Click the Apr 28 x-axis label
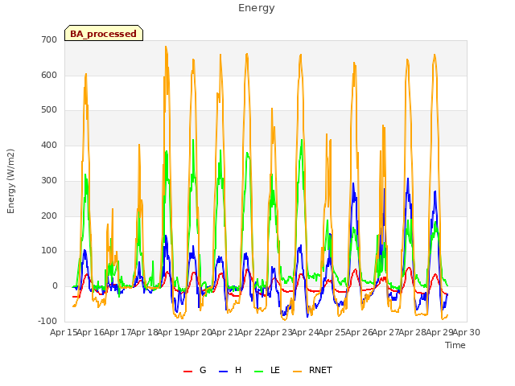This screenshot has height=386, width=515. click(413, 332)
